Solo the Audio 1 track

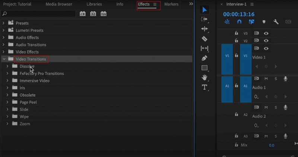[276, 79]
